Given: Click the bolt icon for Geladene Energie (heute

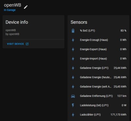Looking at the screenshot, I should [x=73, y=78].
